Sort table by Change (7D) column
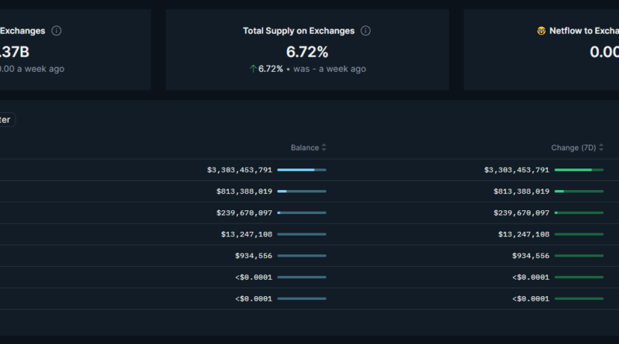Image resolution: width=619 pixels, height=344 pixels. pyautogui.click(x=577, y=148)
